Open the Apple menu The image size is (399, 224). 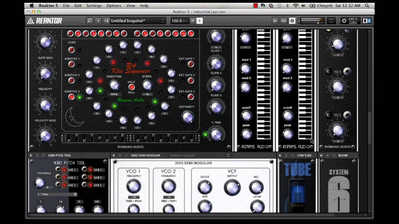coord(31,6)
